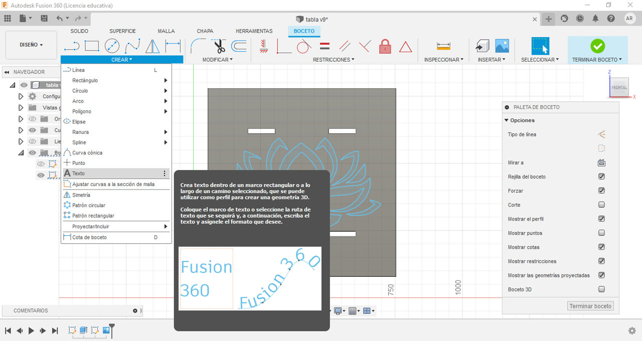
Task: Click the green Terminar Boceto checkmark
Action: pos(597,46)
